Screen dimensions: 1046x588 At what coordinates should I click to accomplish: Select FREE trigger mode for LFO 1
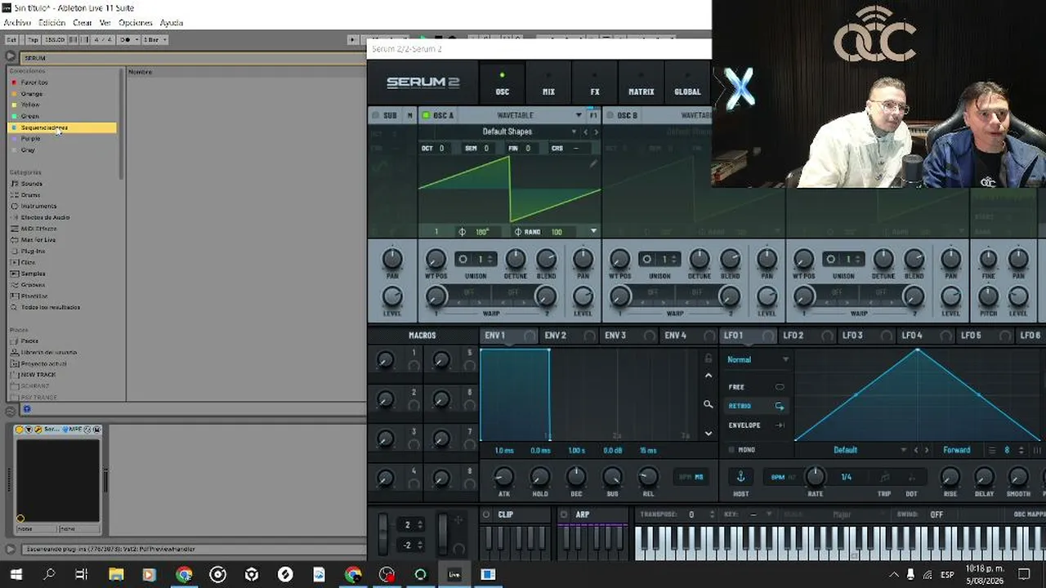(756, 387)
